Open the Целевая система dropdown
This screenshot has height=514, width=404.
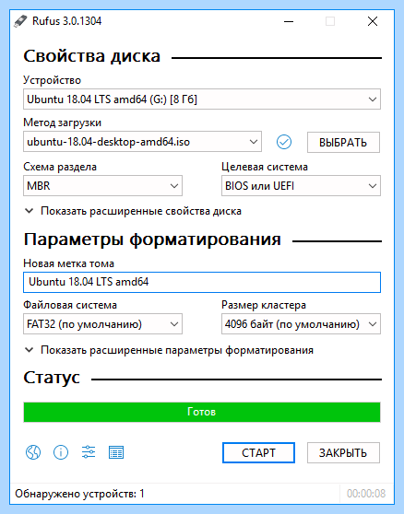click(x=301, y=186)
